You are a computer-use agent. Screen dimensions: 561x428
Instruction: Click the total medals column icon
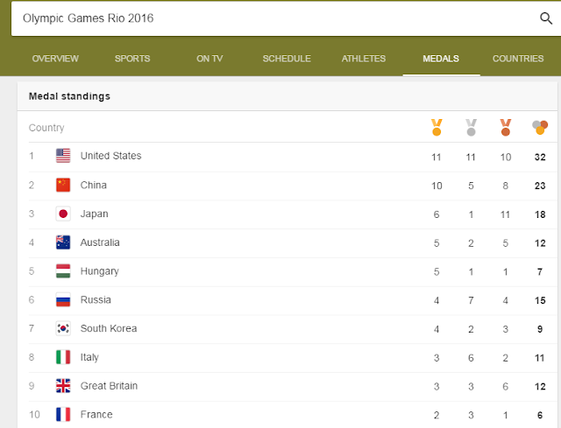540,128
